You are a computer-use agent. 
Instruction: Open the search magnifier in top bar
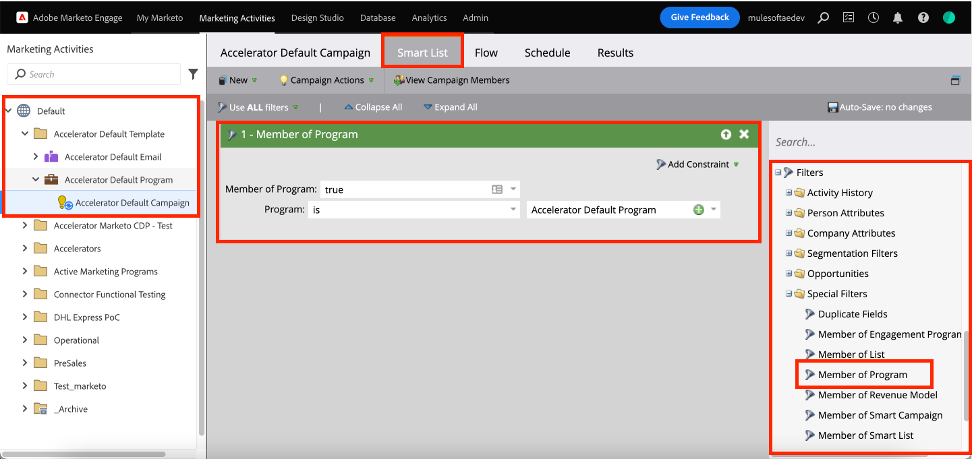pyautogui.click(x=823, y=18)
